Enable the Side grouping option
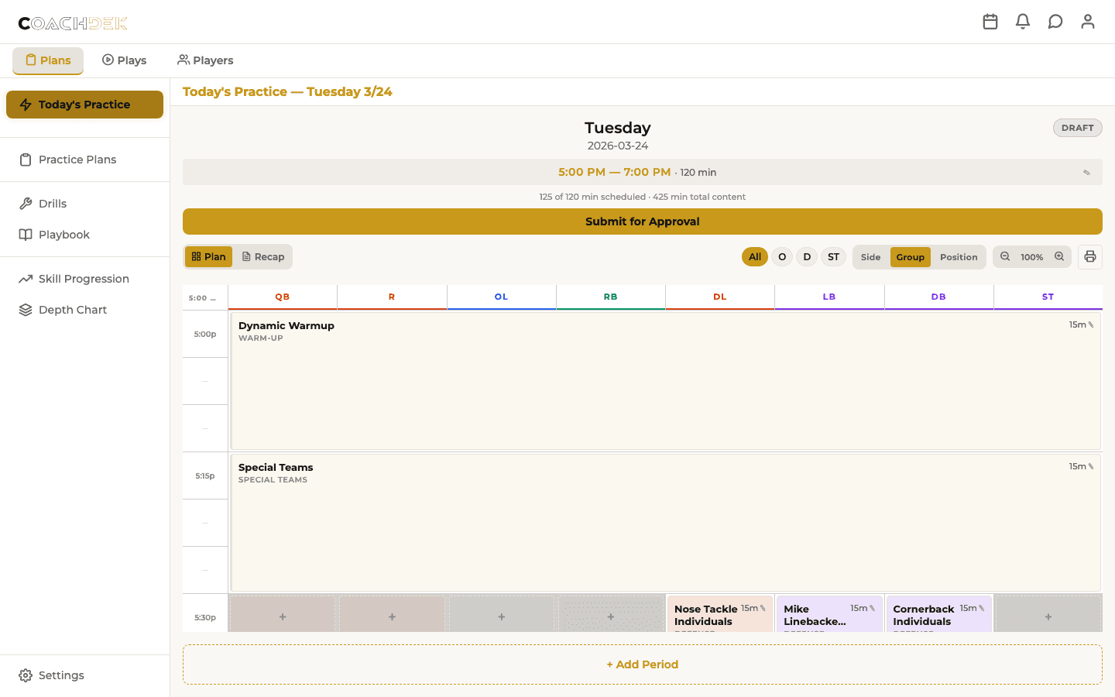The image size is (1115, 697). point(870,256)
